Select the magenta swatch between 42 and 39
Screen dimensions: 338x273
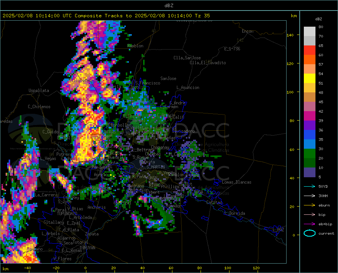(x=309, y=116)
